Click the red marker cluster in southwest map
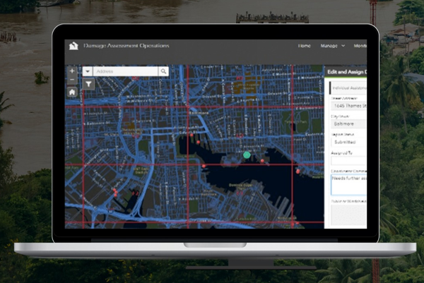 point(114,192)
